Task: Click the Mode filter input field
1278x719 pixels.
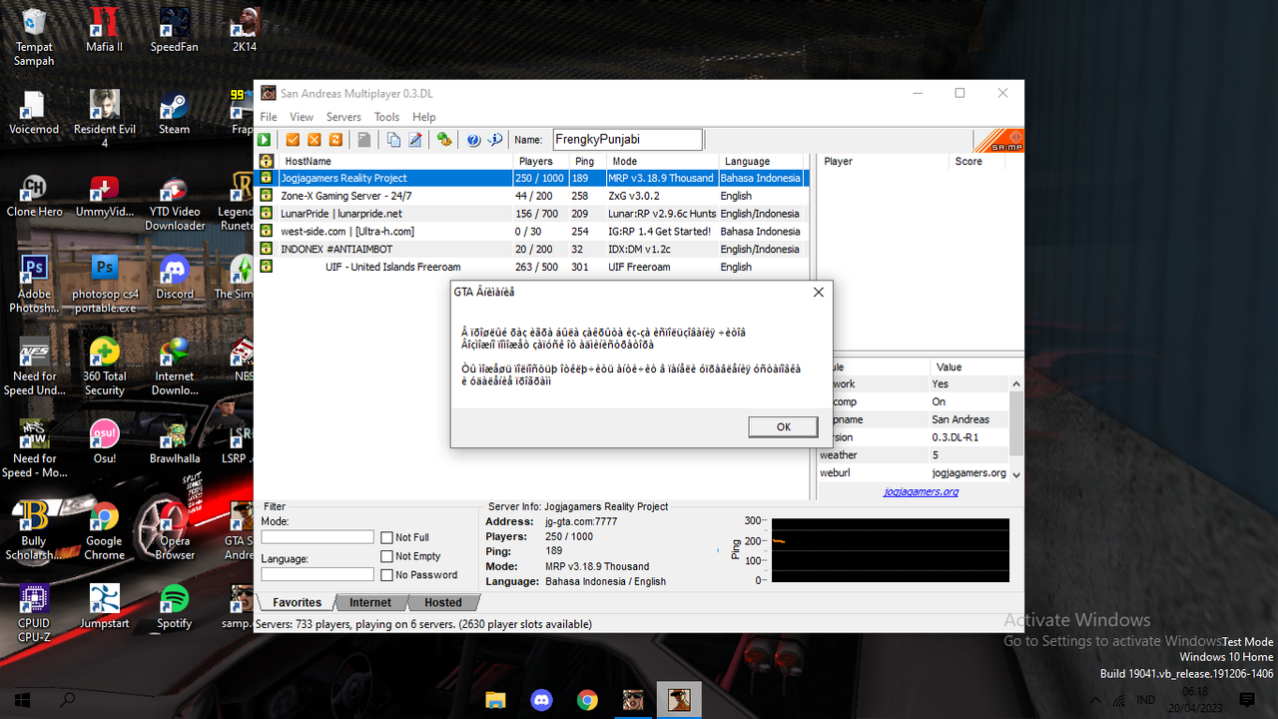Action: (318, 537)
